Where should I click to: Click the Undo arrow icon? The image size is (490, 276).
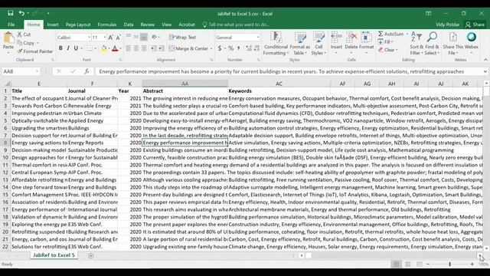coord(21,13)
